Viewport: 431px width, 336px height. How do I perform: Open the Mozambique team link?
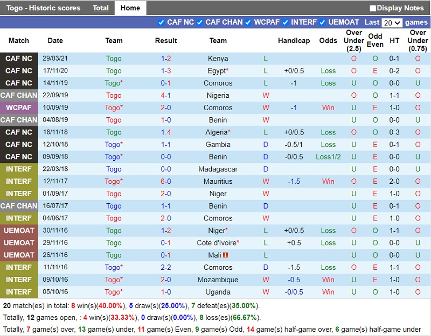click(218, 280)
